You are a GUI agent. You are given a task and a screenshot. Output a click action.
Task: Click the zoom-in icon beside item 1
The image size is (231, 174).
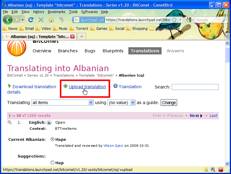coord(10,122)
